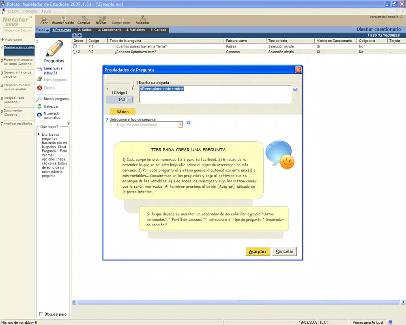Switch to the 1.Preguntas step tab
Screen dimensions: 406x325
coord(62,30)
